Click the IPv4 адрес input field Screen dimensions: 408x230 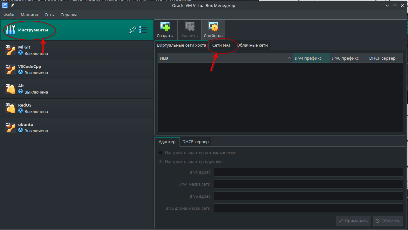pyautogui.click(x=308, y=172)
